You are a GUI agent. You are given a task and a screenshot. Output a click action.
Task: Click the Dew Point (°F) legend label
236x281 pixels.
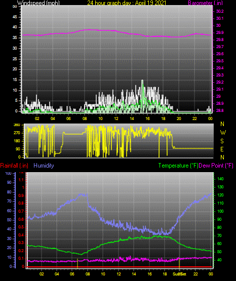pos(216,166)
